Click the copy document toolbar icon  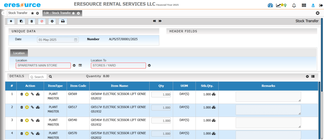coord(21,21)
